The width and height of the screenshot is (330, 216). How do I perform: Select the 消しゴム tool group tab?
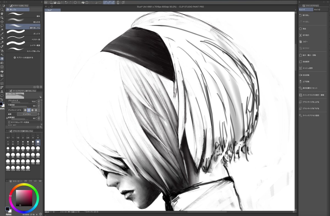18,9
